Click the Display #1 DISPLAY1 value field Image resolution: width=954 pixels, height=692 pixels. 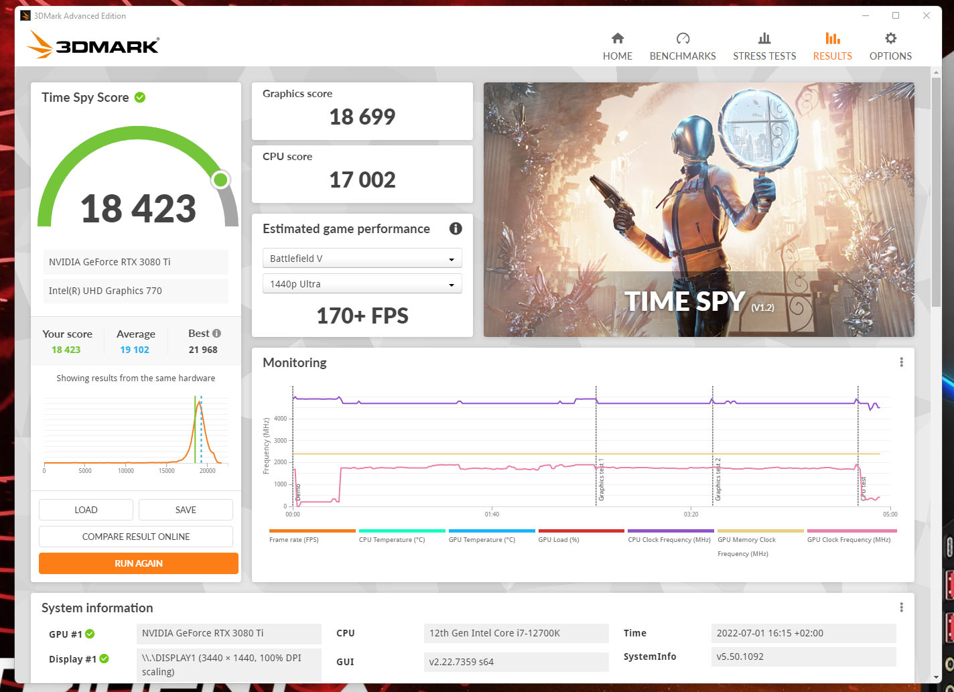tap(229, 665)
